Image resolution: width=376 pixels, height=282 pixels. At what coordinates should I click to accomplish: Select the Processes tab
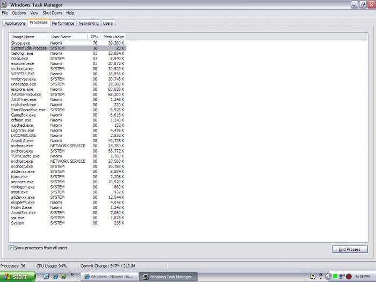(39, 23)
